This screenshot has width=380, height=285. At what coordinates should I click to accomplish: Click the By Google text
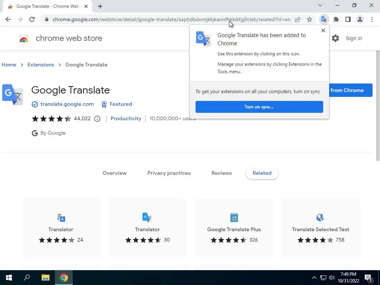(x=53, y=133)
